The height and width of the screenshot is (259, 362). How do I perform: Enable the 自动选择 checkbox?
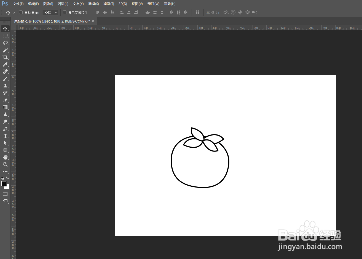pos(21,12)
